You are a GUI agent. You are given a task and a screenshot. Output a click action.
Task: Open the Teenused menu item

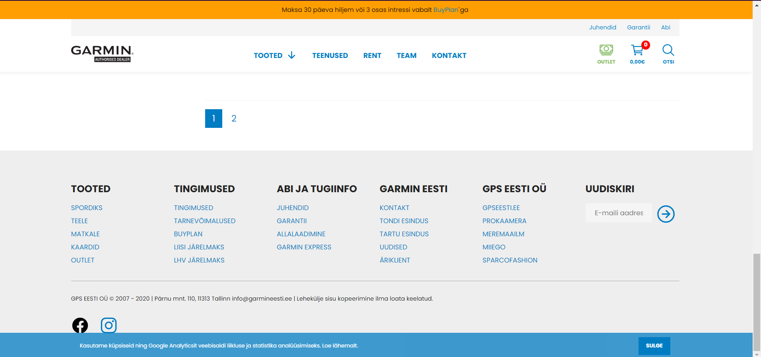[330, 56]
